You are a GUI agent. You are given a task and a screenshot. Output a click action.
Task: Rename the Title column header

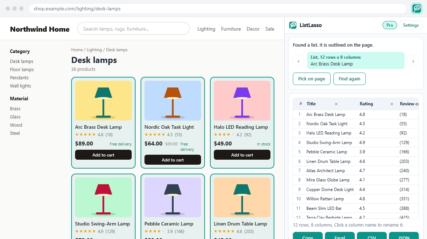[311, 104]
